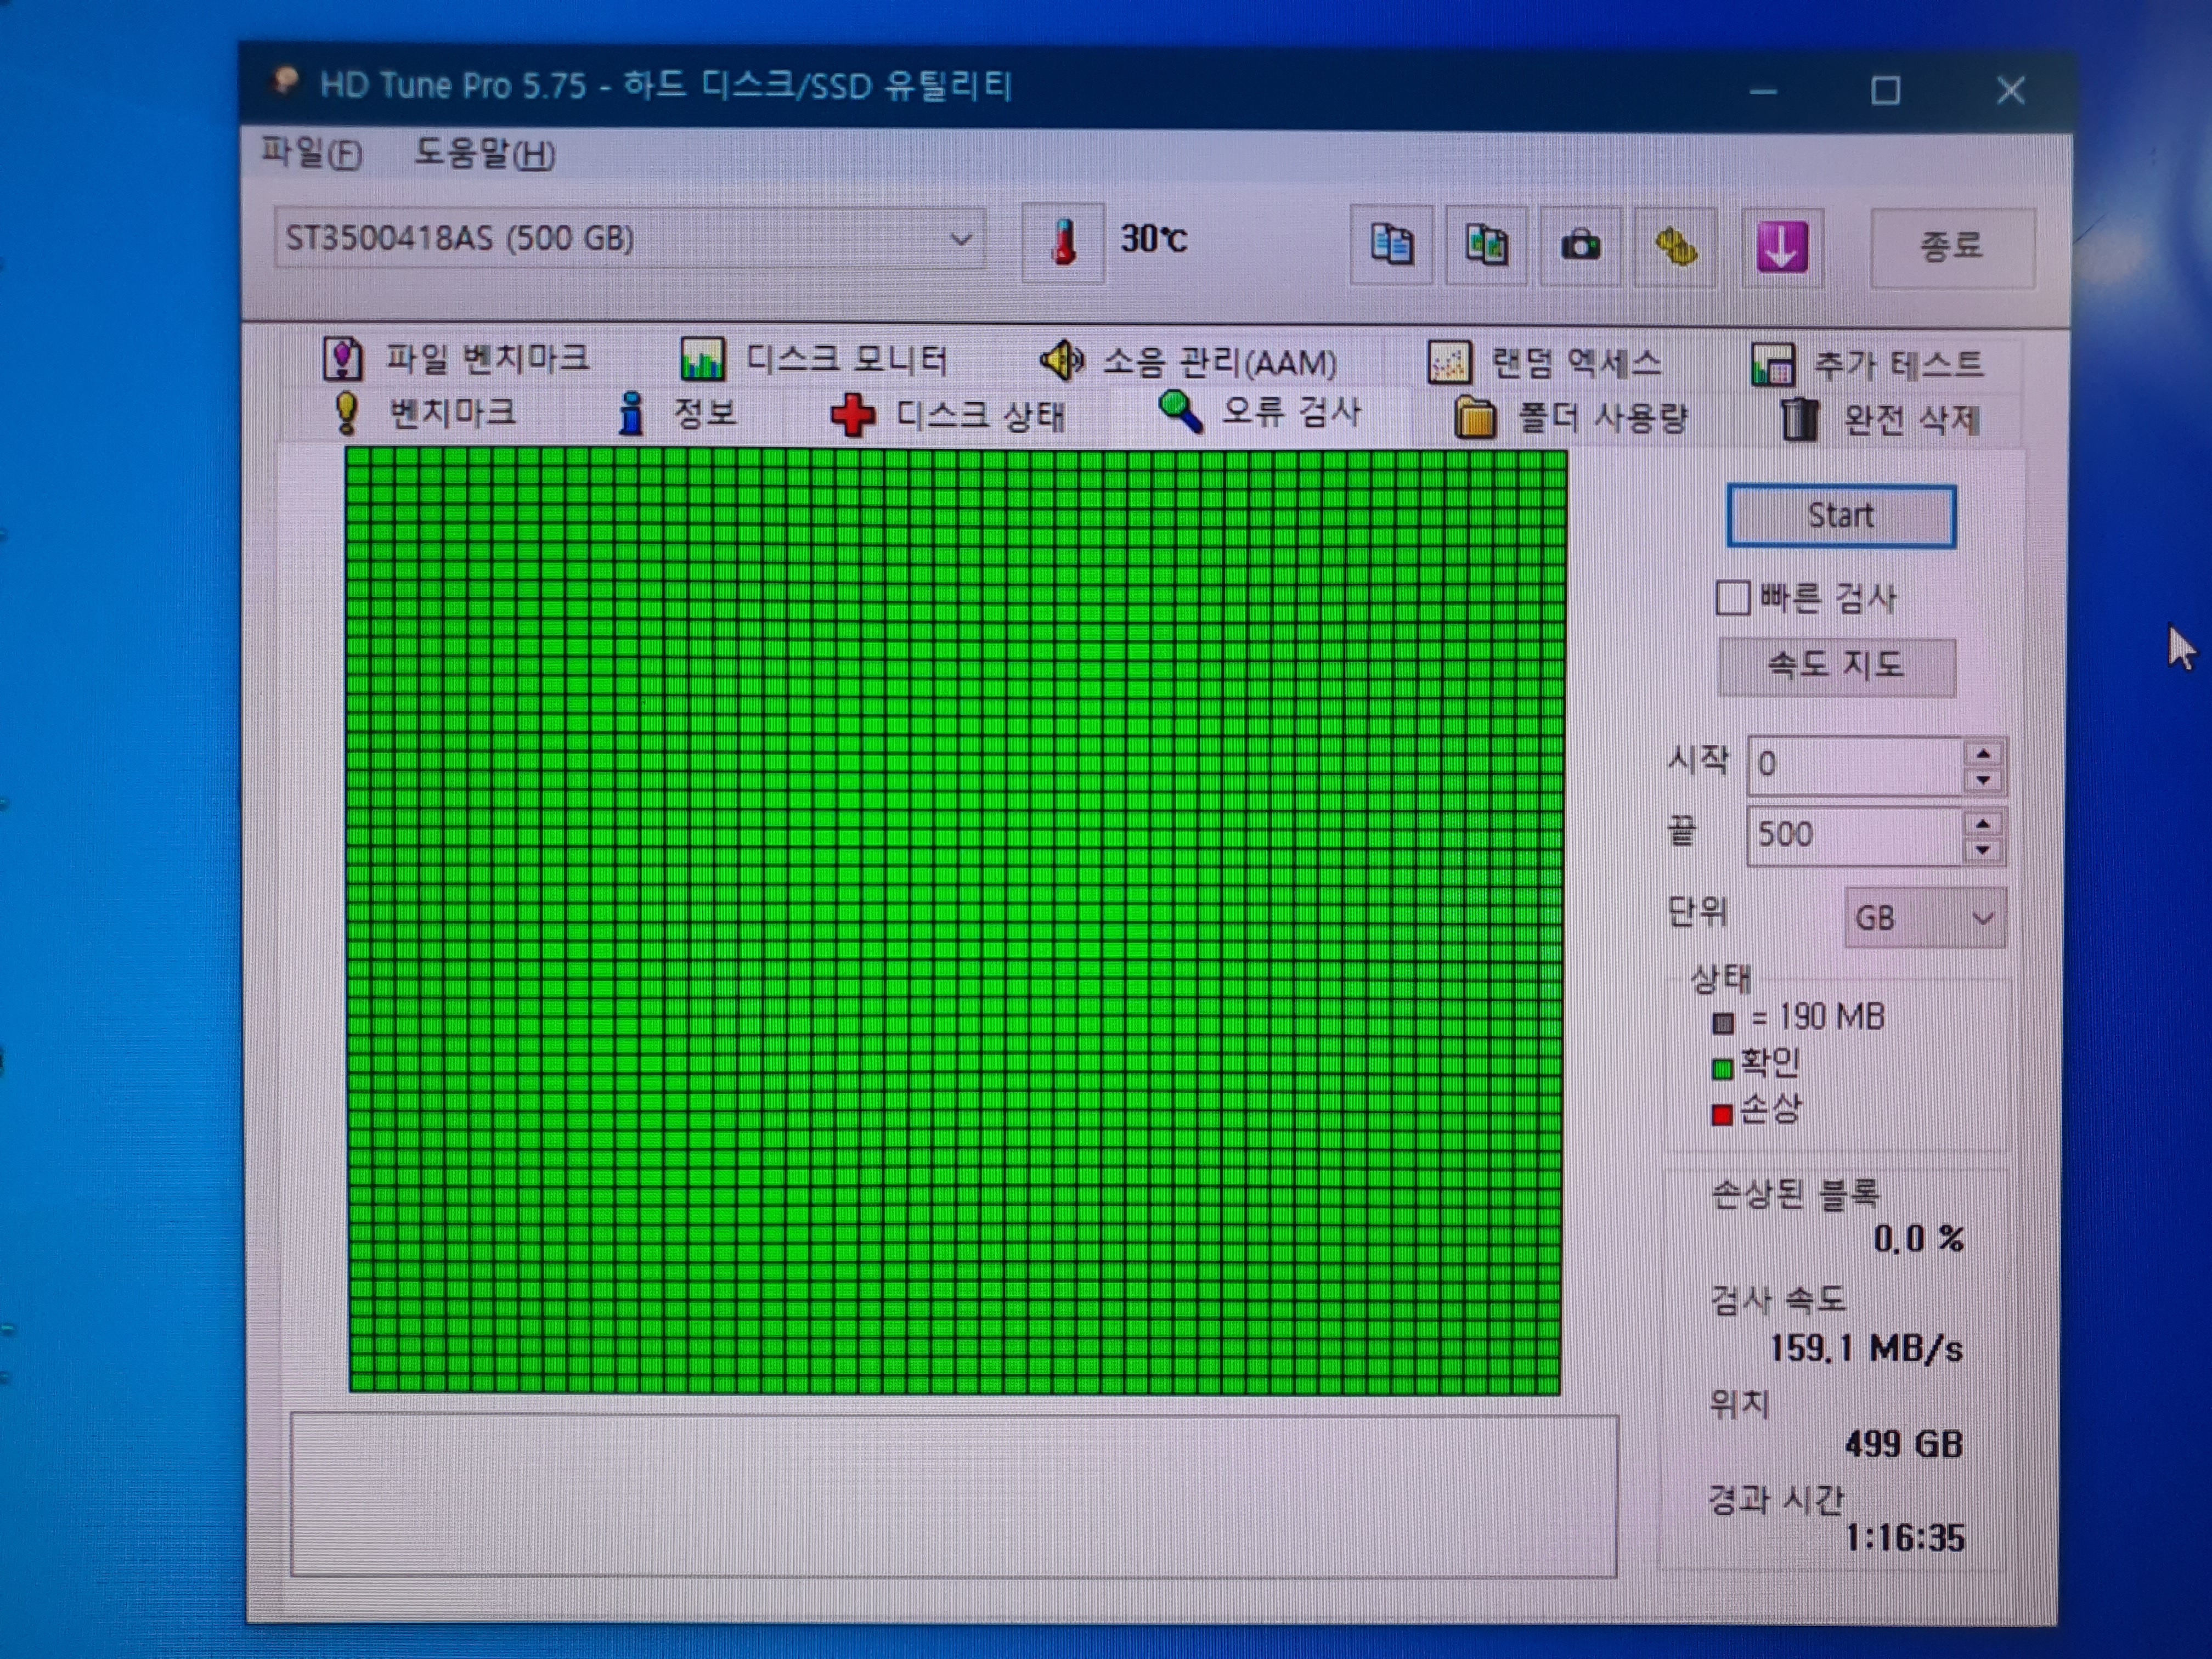Click the Start button
The image size is (2212, 1659).
click(1841, 516)
